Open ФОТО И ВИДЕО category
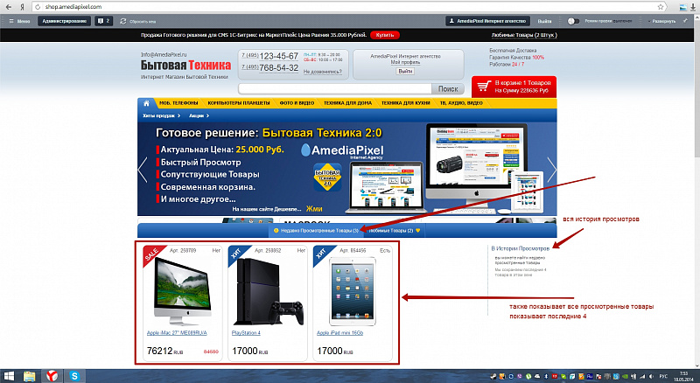This screenshot has width=700, height=383. [297, 103]
